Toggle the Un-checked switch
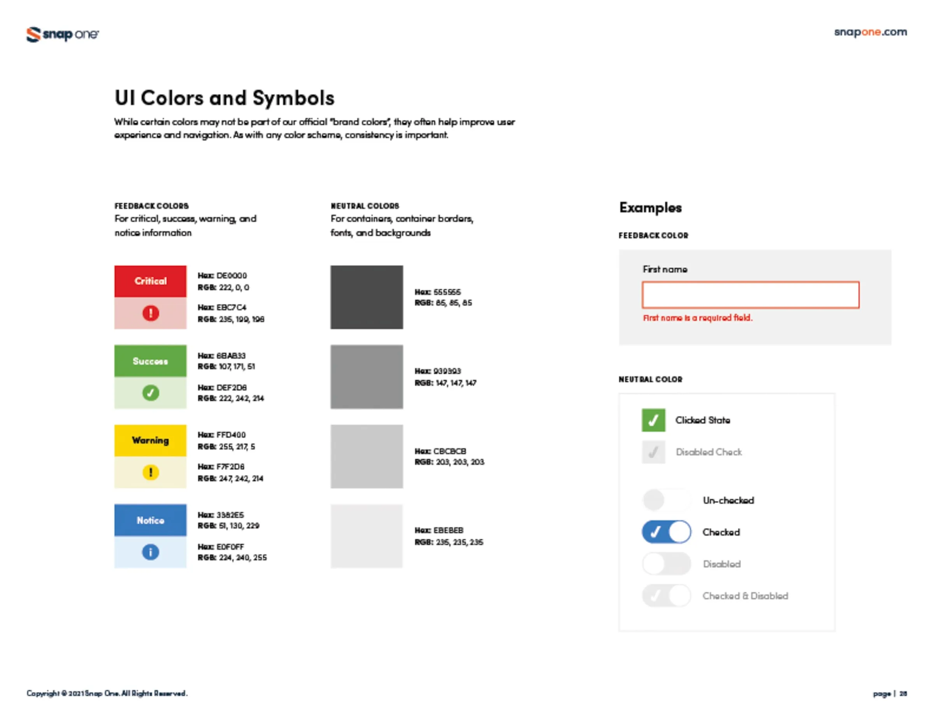Viewport: 934px width, 722px height. point(666,500)
